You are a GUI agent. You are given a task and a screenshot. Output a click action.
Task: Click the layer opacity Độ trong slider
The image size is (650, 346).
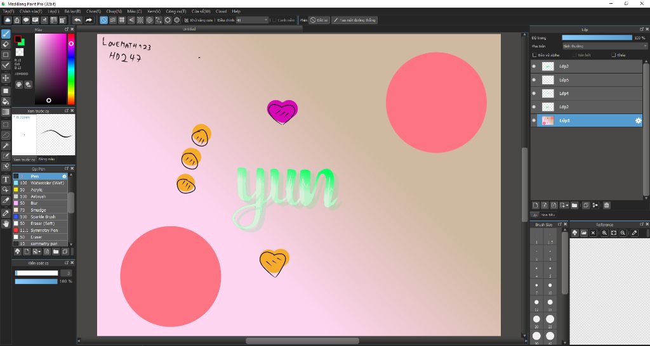coord(597,37)
